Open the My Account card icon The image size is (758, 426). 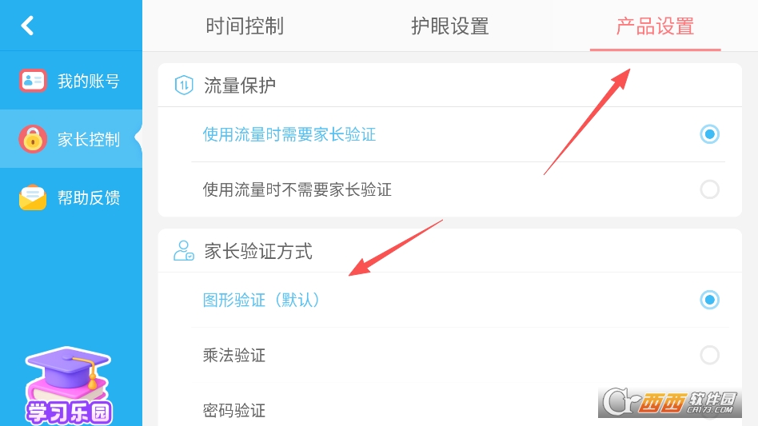33,81
